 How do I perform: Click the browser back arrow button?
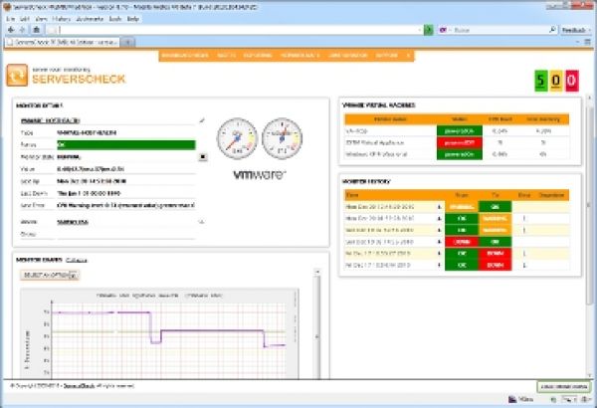(9, 30)
